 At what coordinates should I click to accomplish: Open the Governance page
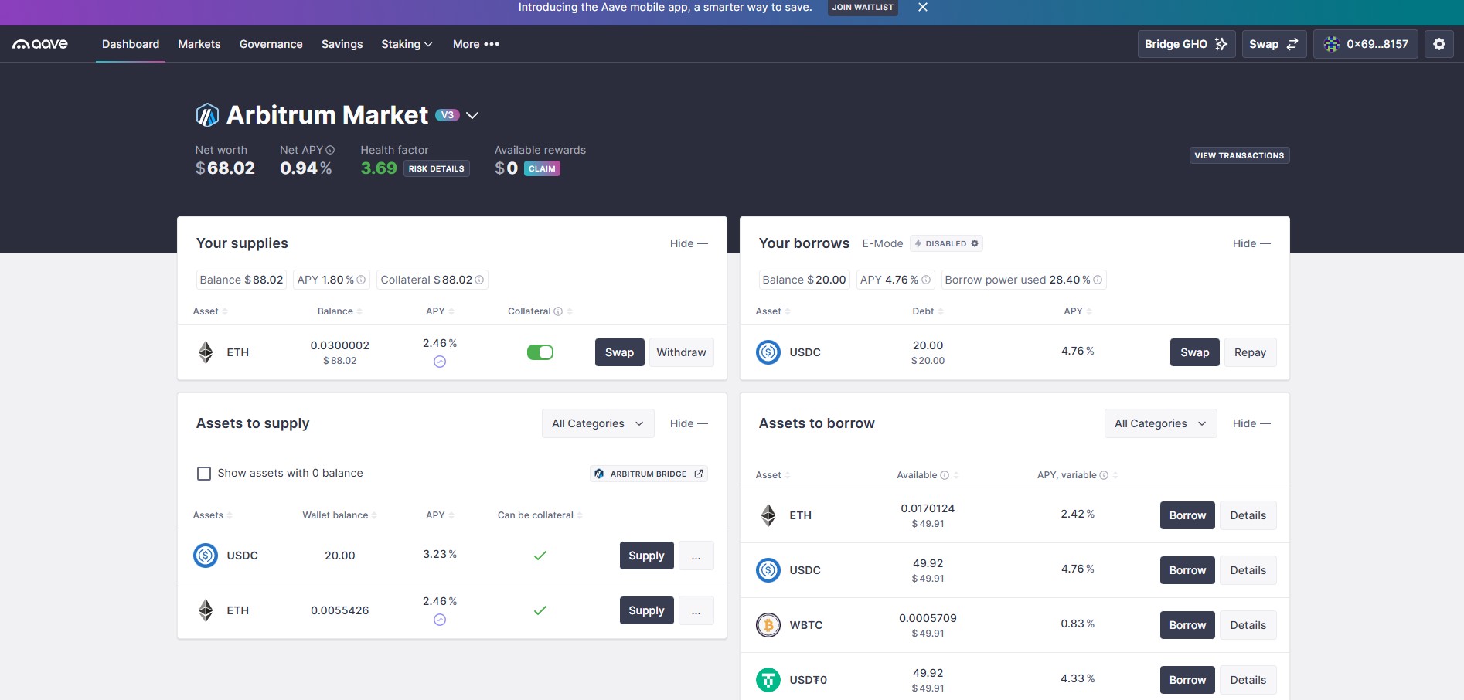(271, 44)
